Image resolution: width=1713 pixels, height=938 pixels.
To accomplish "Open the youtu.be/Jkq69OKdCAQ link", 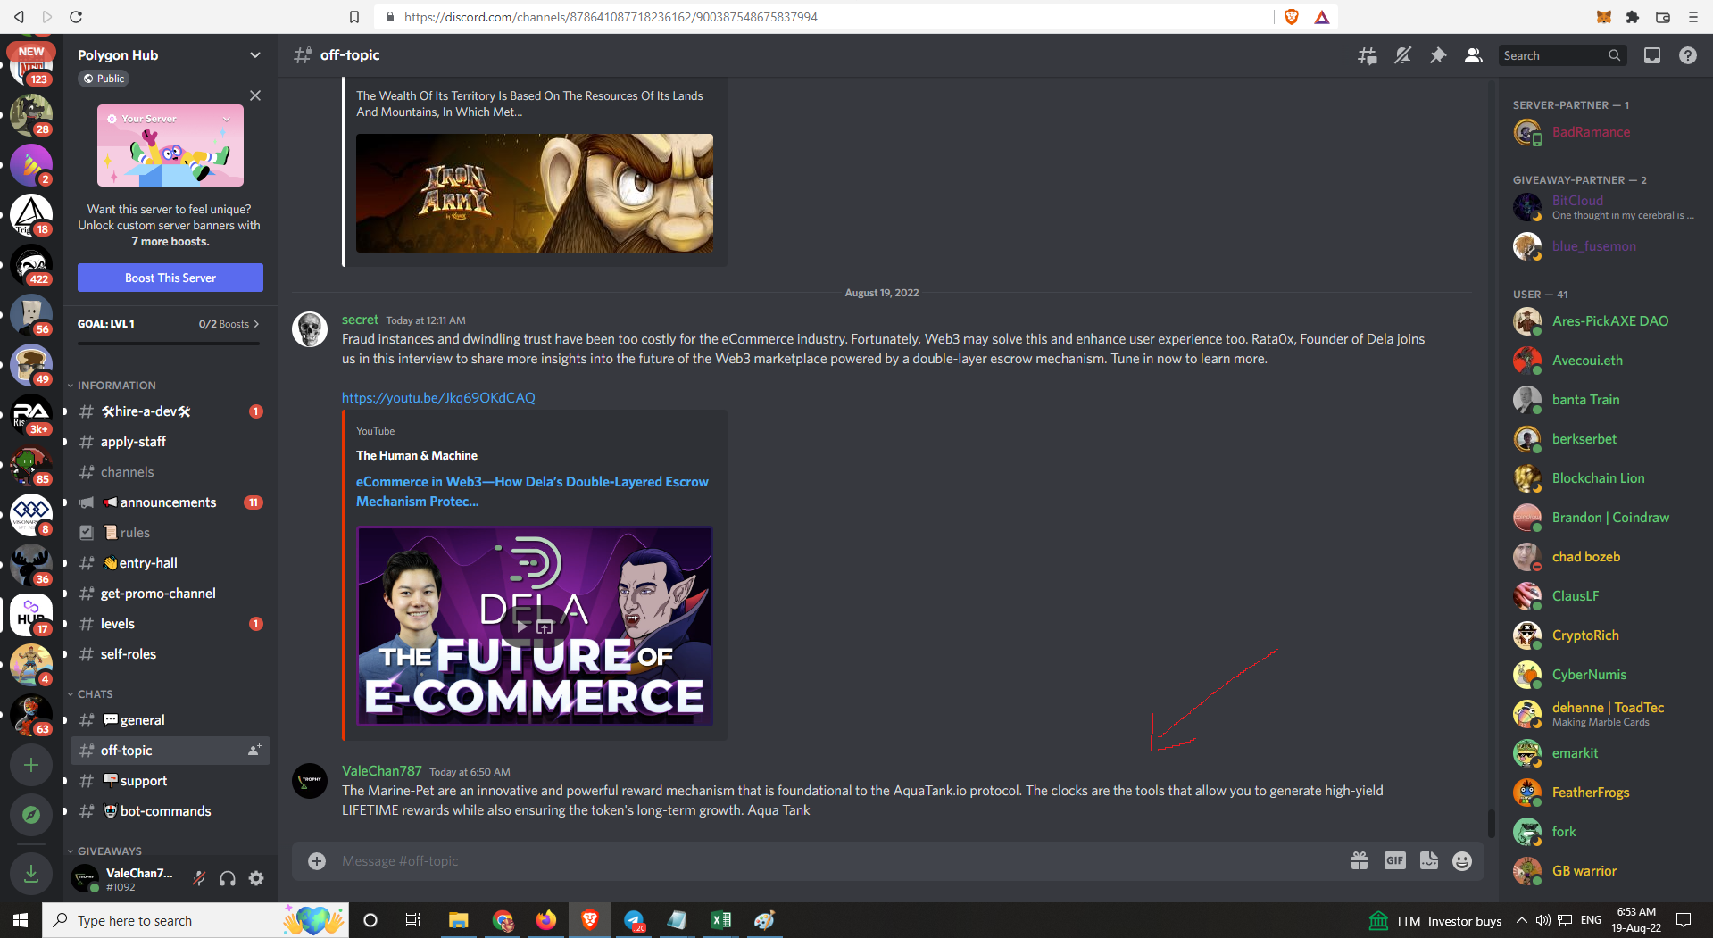I will point(438,398).
